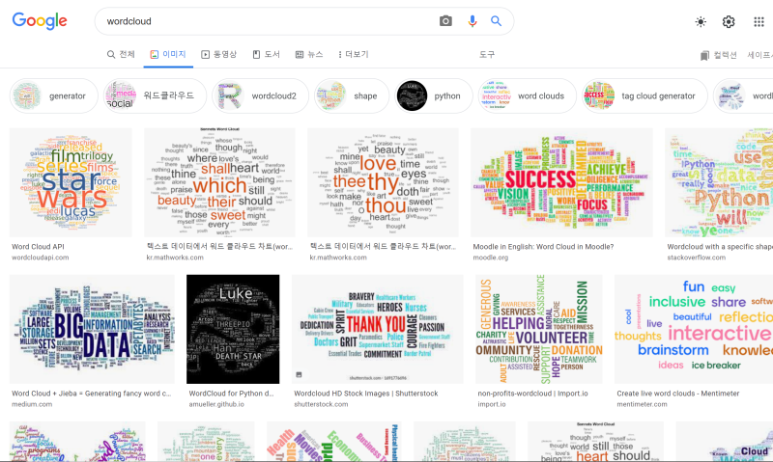Viewport: 773px width, 462px height.
Task: Open the 'love thy thou' word cloud image
Action: [x=383, y=182]
